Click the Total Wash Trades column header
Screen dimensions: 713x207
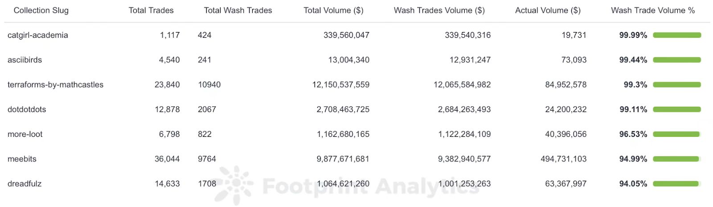238,10
